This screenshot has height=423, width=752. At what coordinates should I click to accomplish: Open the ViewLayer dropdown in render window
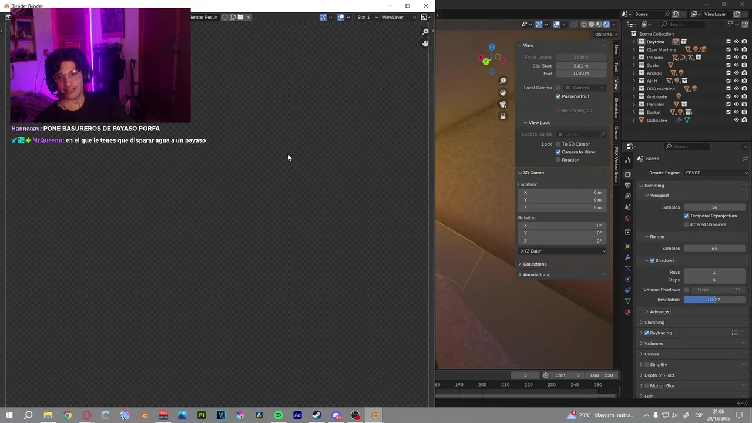tap(399, 18)
